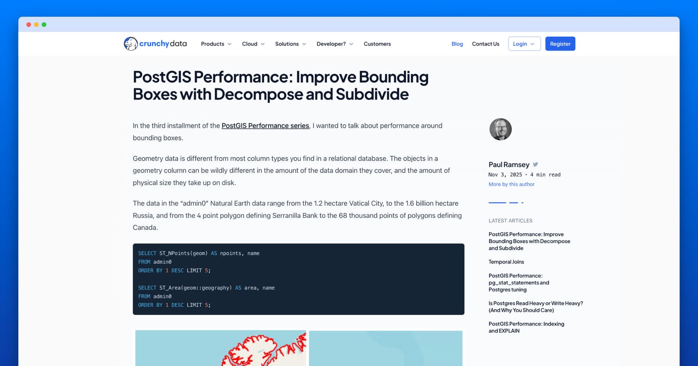The height and width of the screenshot is (366, 698).
Task: Expand the Login dropdown button
Action: 524,44
